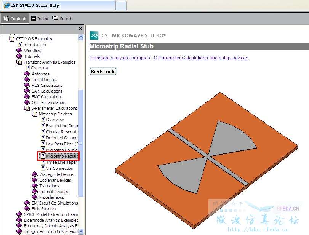
Task: Select Three Line Taper tree item
Action: (x=61, y=162)
